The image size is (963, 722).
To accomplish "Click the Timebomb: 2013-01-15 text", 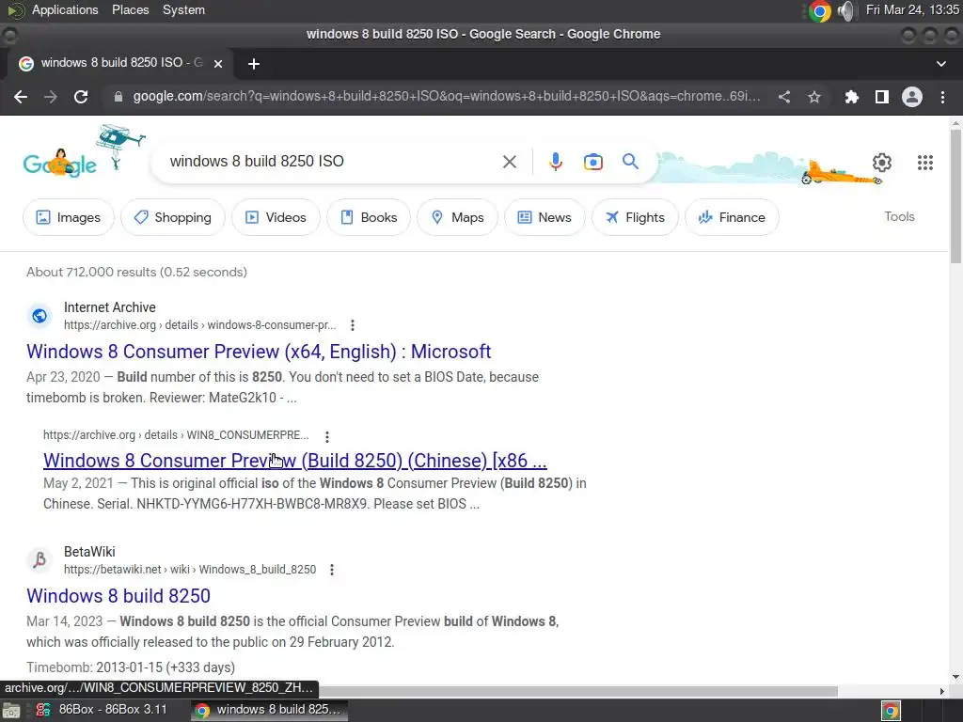I will [131, 667].
